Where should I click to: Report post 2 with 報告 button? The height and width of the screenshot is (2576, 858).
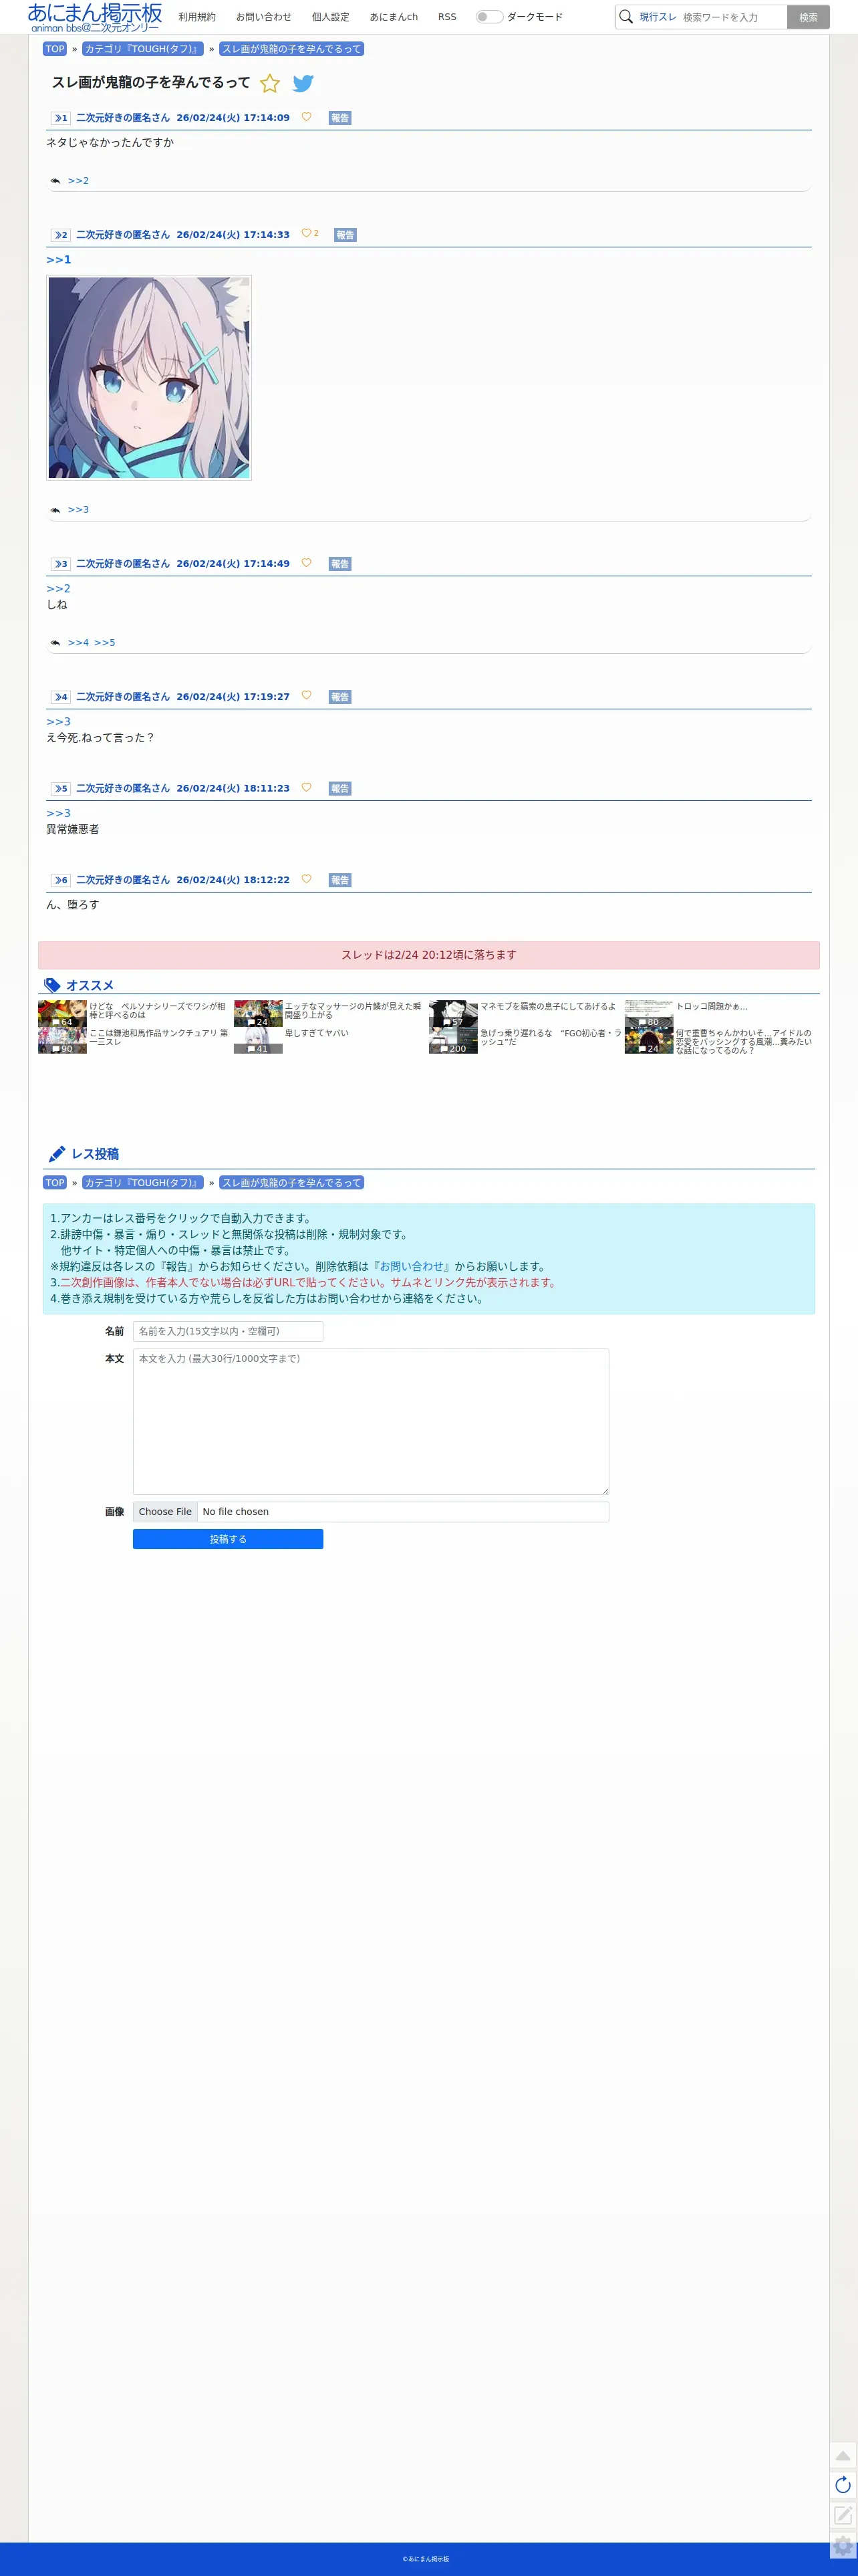[345, 235]
